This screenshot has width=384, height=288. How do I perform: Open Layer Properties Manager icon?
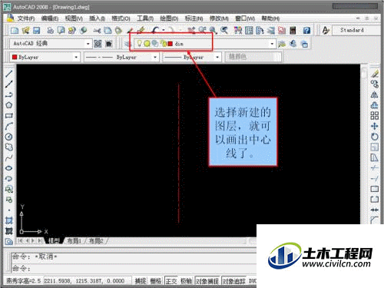point(127,44)
